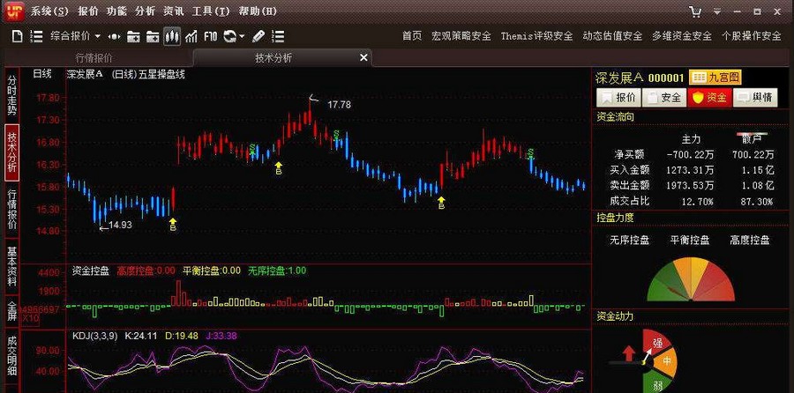
Task: Click the last numbered list toolbar icon
Action: point(278,36)
